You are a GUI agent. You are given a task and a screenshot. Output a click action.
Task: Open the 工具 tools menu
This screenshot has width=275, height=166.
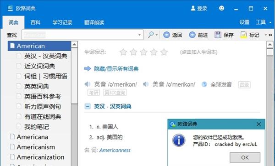264,22
